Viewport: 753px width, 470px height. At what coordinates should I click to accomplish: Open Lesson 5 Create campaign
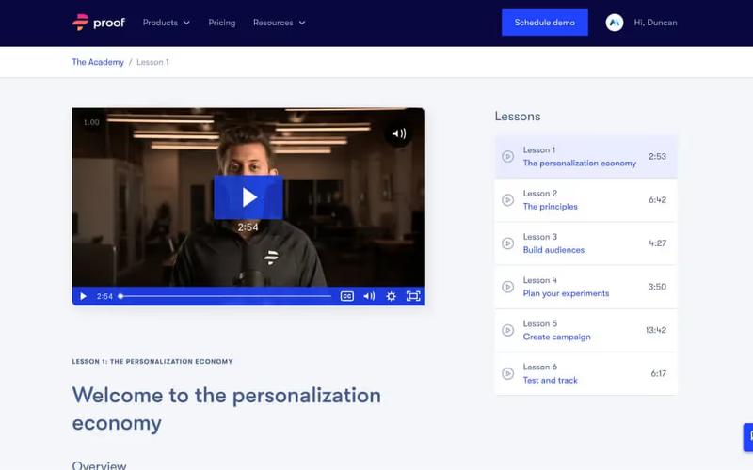[585, 330]
